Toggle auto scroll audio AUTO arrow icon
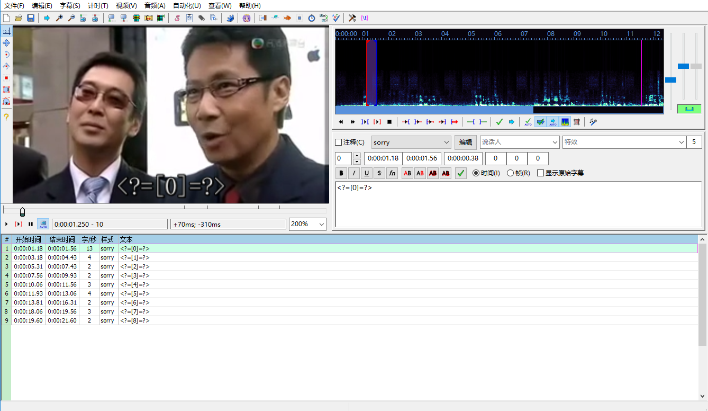 coord(552,122)
